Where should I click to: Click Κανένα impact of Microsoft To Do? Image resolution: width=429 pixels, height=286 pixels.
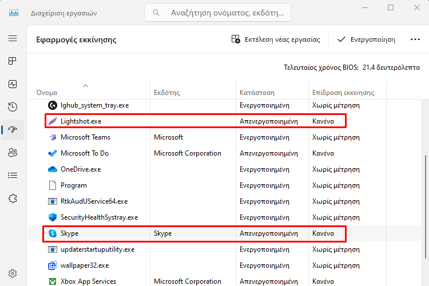[x=323, y=153]
